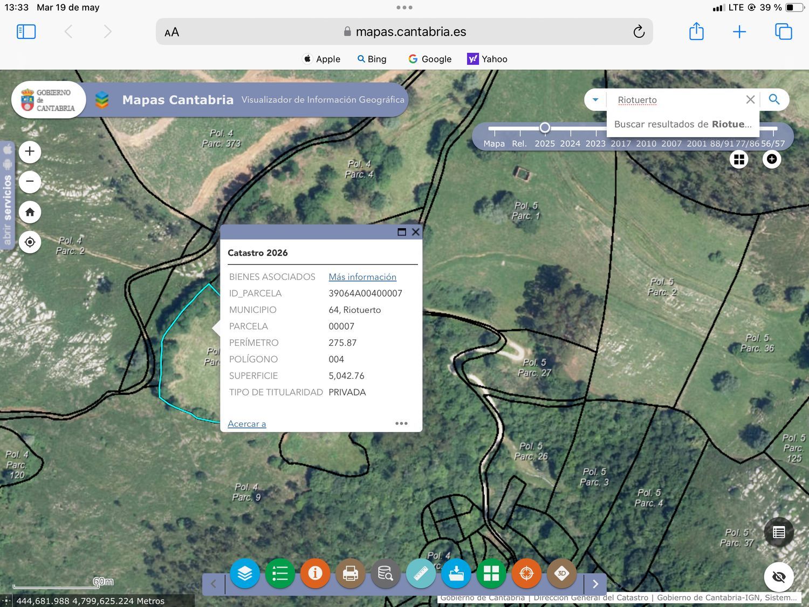Go to the default home extent
The height and width of the screenshot is (607, 809).
[x=30, y=212]
